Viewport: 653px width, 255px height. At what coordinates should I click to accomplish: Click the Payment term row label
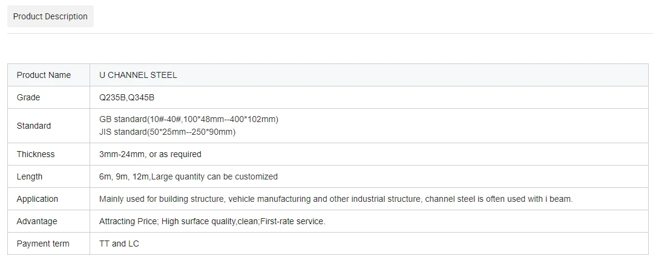[43, 244]
